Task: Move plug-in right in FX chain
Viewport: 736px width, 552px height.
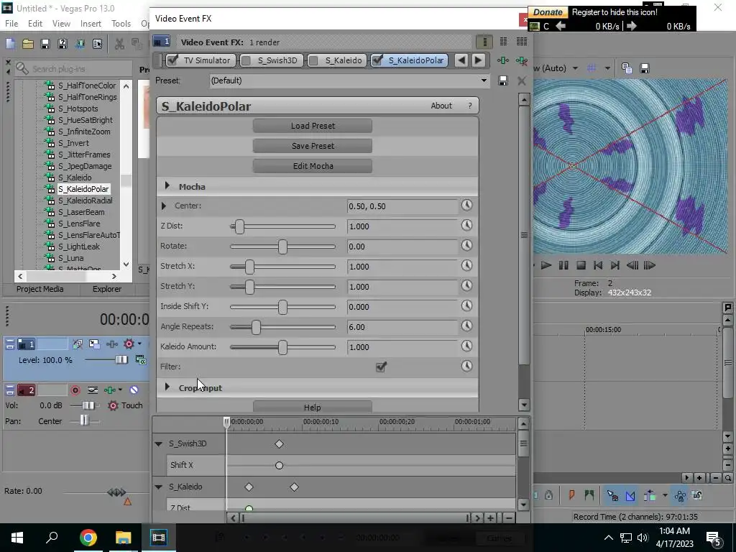Action: pyautogui.click(x=478, y=60)
